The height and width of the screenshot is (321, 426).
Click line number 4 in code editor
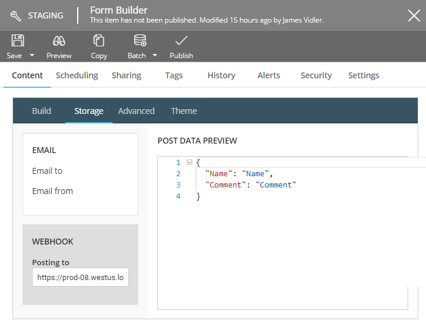click(178, 196)
